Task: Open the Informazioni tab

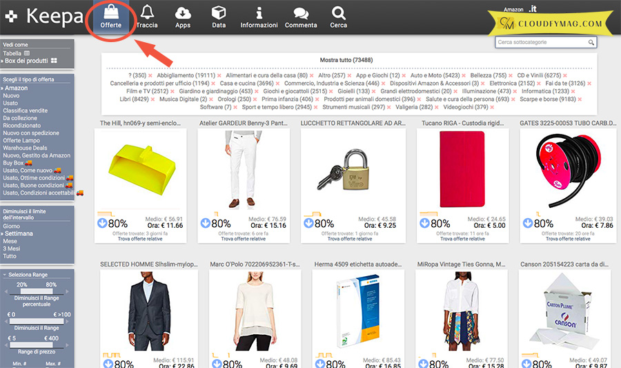Action: click(259, 17)
